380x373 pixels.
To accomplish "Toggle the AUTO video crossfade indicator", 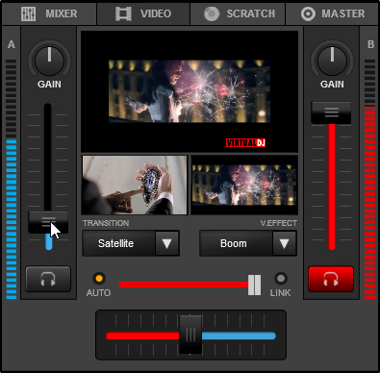I will click(99, 278).
